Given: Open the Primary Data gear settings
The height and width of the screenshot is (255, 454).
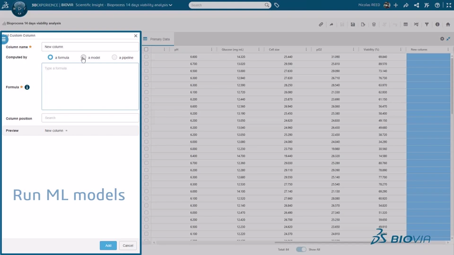Looking at the screenshot, I should 442,39.
